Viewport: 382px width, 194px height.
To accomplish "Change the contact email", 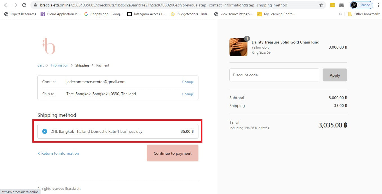I will click(x=188, y=82).
